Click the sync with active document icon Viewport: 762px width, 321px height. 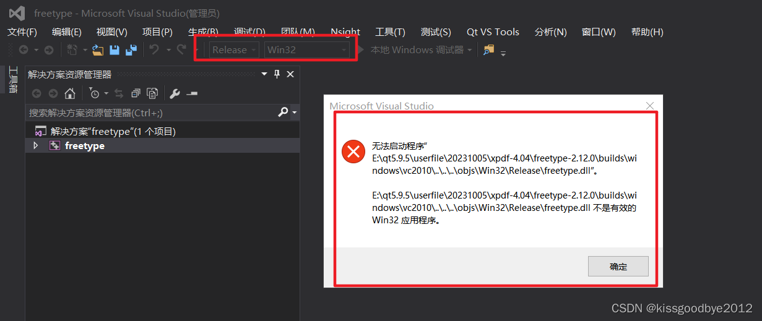pos(119,93)
